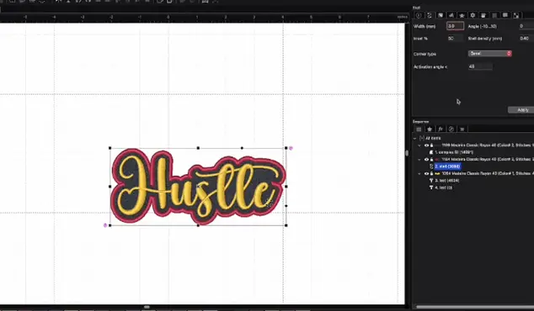Click the Apply button
Screen dimensions: 534x311
click(521, 110)
